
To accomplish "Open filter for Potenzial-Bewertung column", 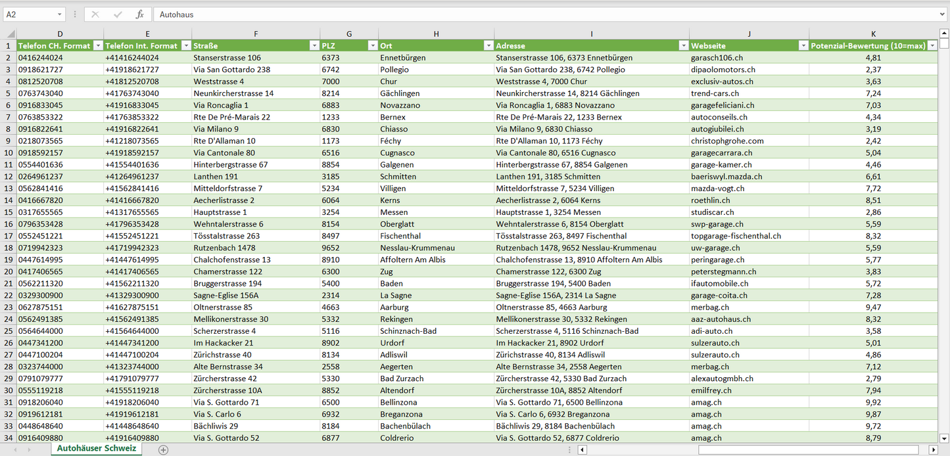I will pyautogui.click(x=932, y=46).
